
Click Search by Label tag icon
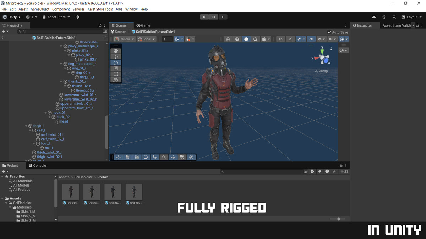coord(319,171)
